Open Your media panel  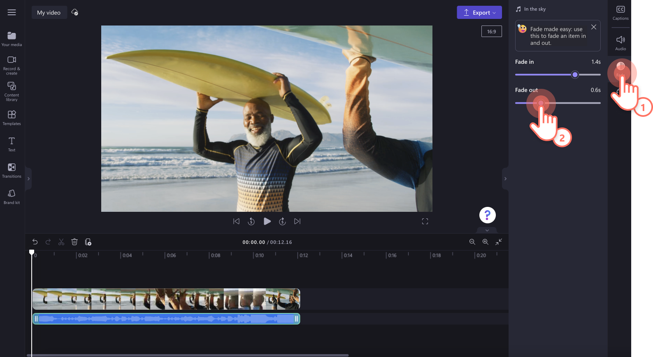(x=12, y=39)
